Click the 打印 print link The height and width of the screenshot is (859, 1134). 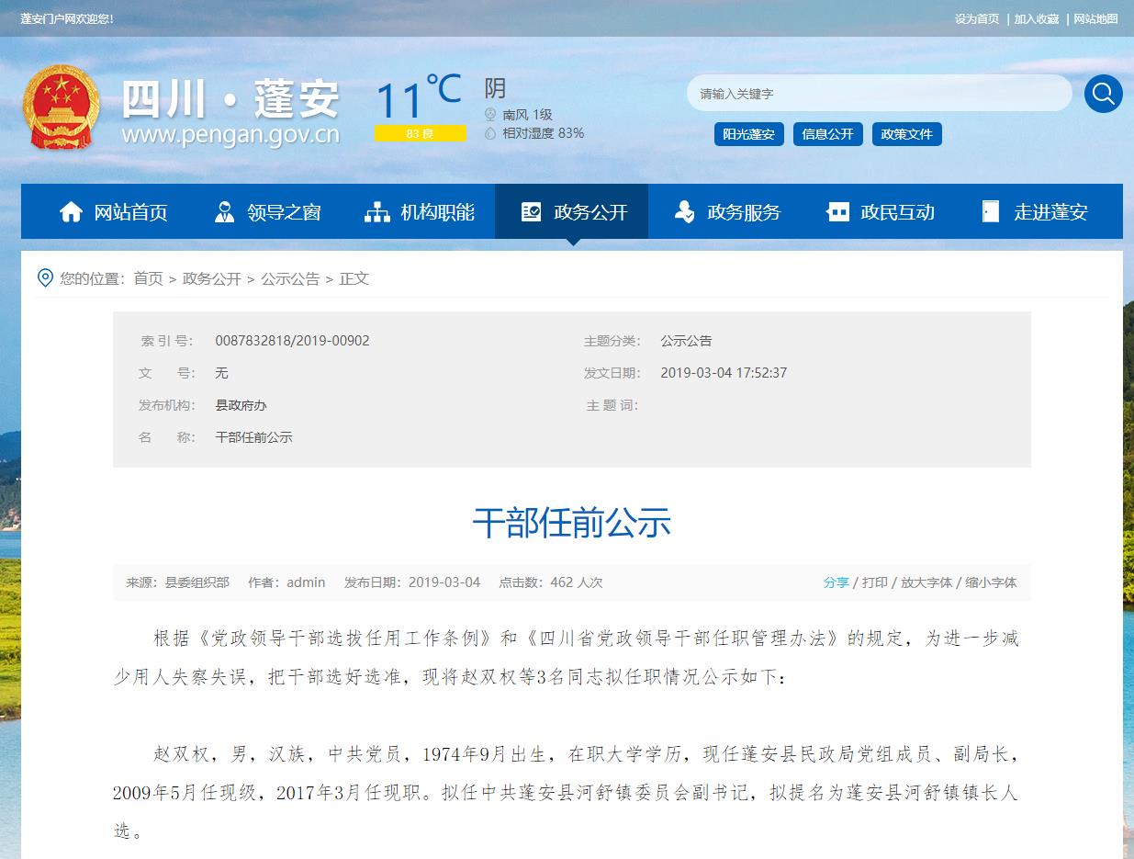[x=874, y=582]
